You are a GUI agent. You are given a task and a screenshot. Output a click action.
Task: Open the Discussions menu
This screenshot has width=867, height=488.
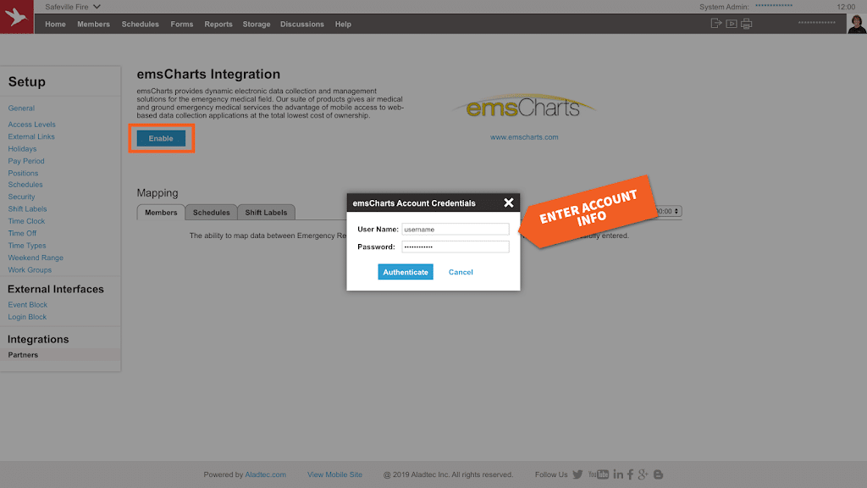point(302,25)
